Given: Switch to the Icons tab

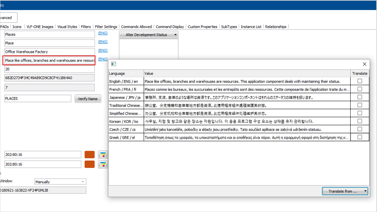Looking at the screenshot, I should click(x=17, y=27).
